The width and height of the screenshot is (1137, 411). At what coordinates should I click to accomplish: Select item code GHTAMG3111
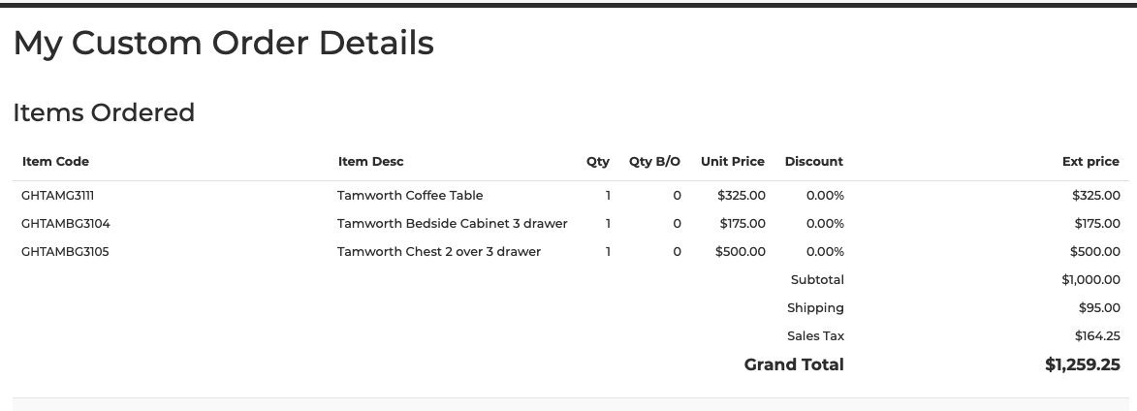point(57,196)
